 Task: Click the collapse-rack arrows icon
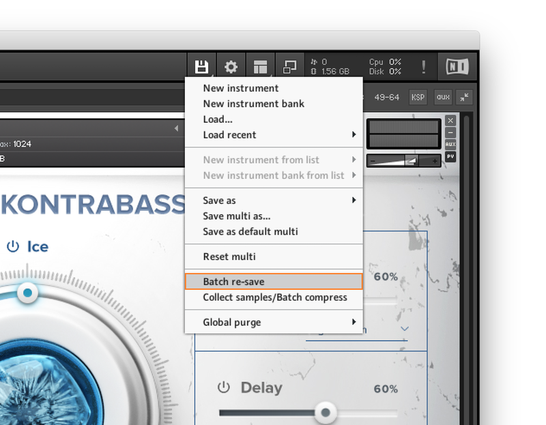pos(464,97)
